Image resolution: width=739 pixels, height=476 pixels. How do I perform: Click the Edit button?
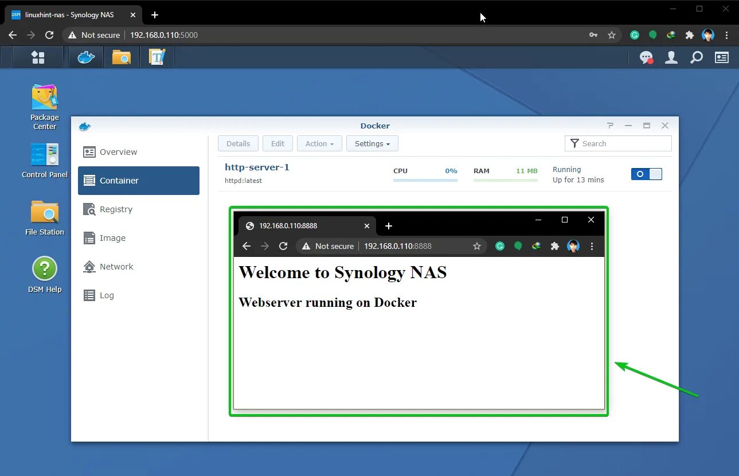coord(277,143)
